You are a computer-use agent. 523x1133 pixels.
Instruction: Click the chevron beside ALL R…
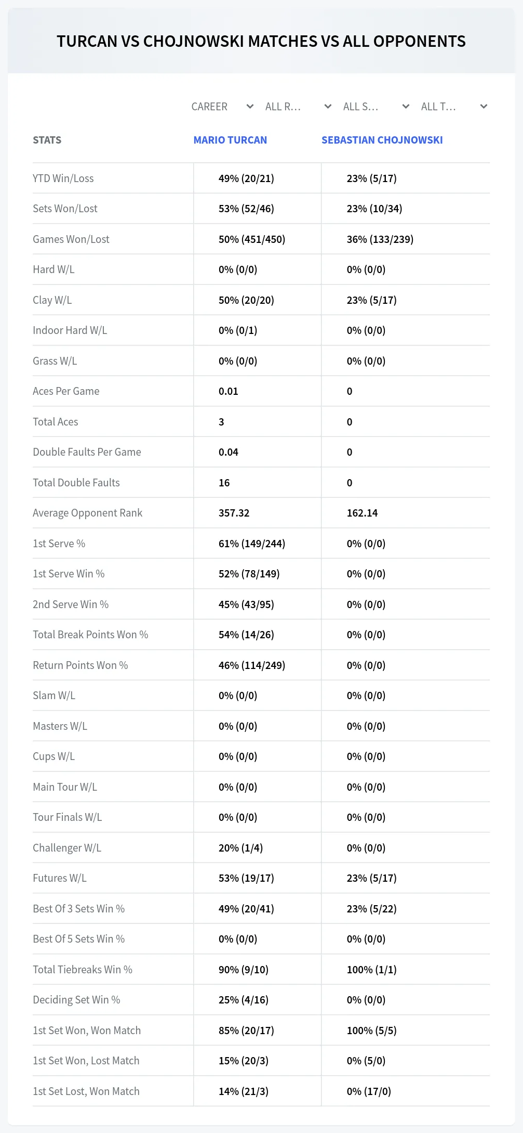[x=328, y=107]
